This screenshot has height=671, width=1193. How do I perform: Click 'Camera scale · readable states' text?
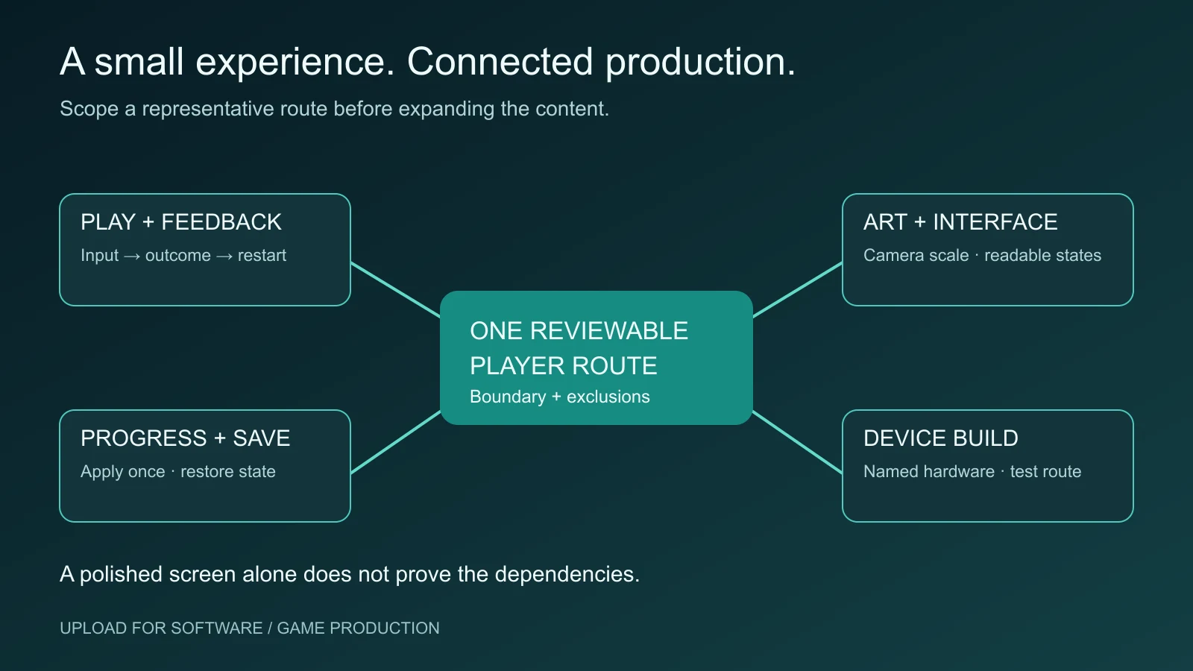coord(982,256)
